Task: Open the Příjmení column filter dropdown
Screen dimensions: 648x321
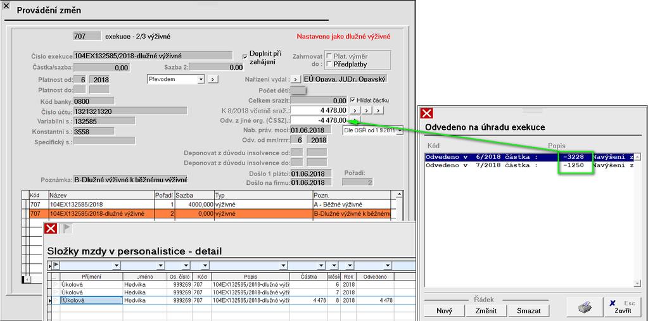Action: click(117, 265)
